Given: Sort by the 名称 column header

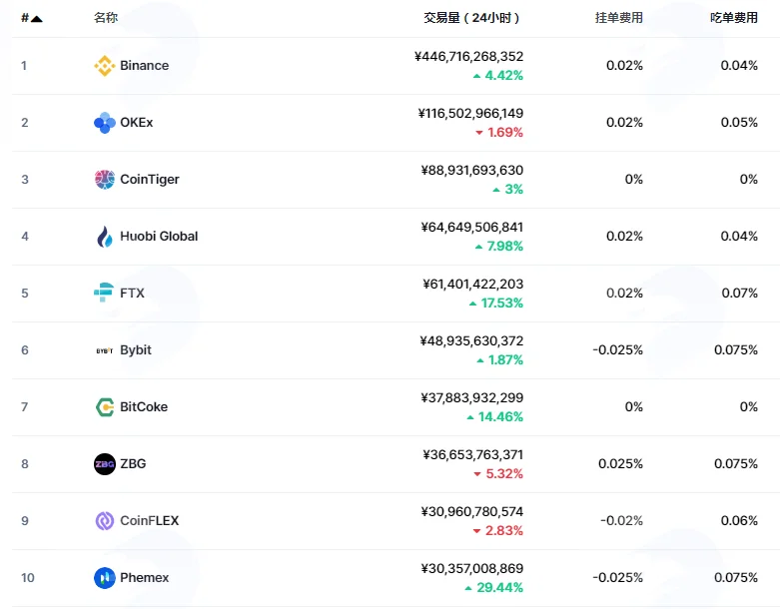Looking at the screenshot, I should [x=106, y=18].
